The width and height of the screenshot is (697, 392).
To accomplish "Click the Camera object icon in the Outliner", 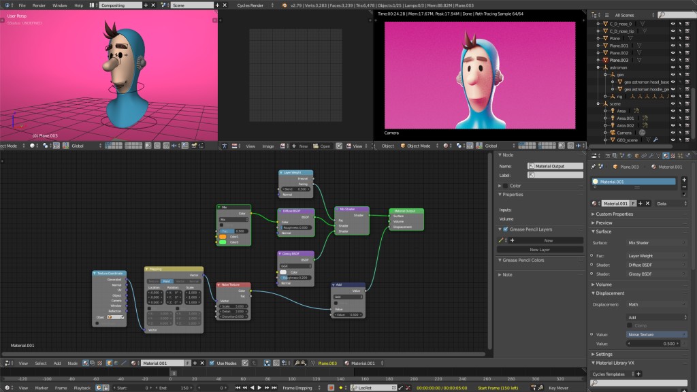I will [x=612, y=133].
